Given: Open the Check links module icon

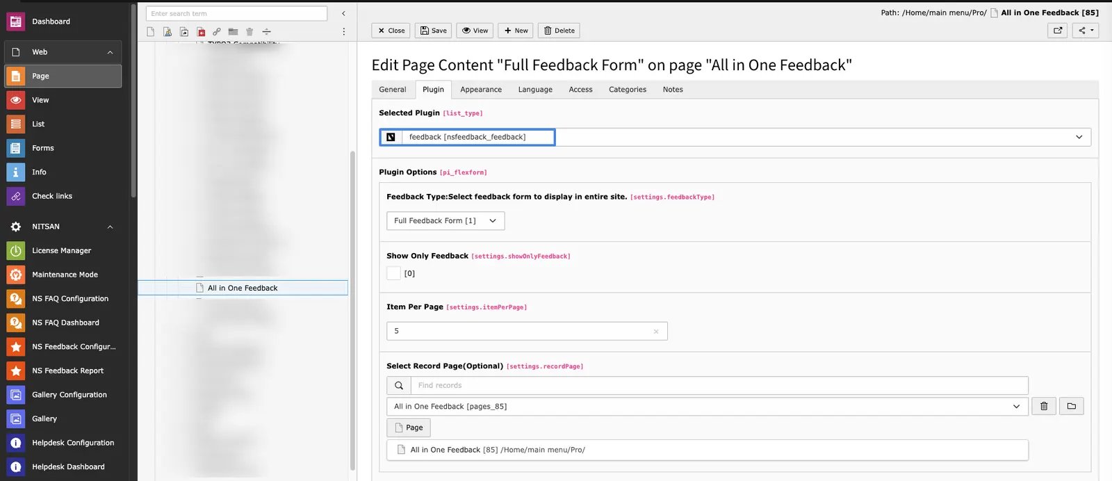Looking at the screenshot, I should [x=15, y=196].
